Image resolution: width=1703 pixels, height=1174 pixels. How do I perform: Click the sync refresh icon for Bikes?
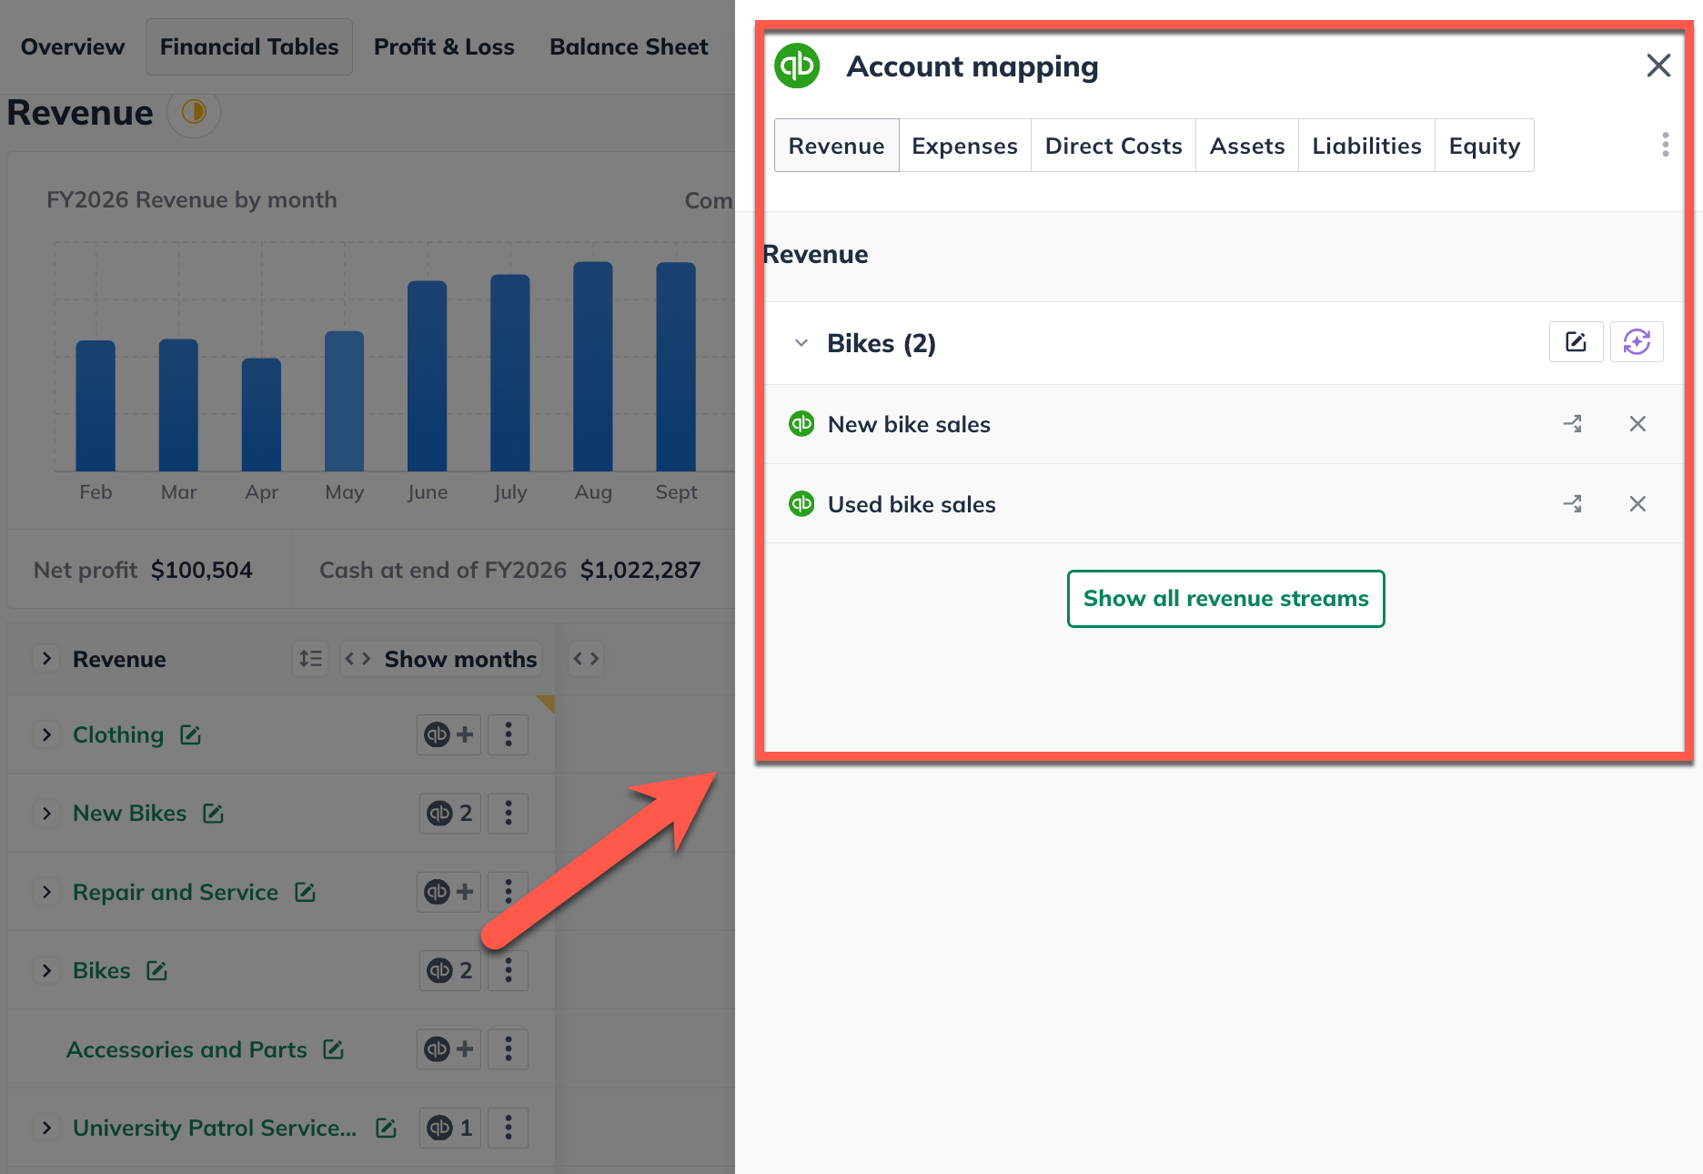pos(1637,342)
